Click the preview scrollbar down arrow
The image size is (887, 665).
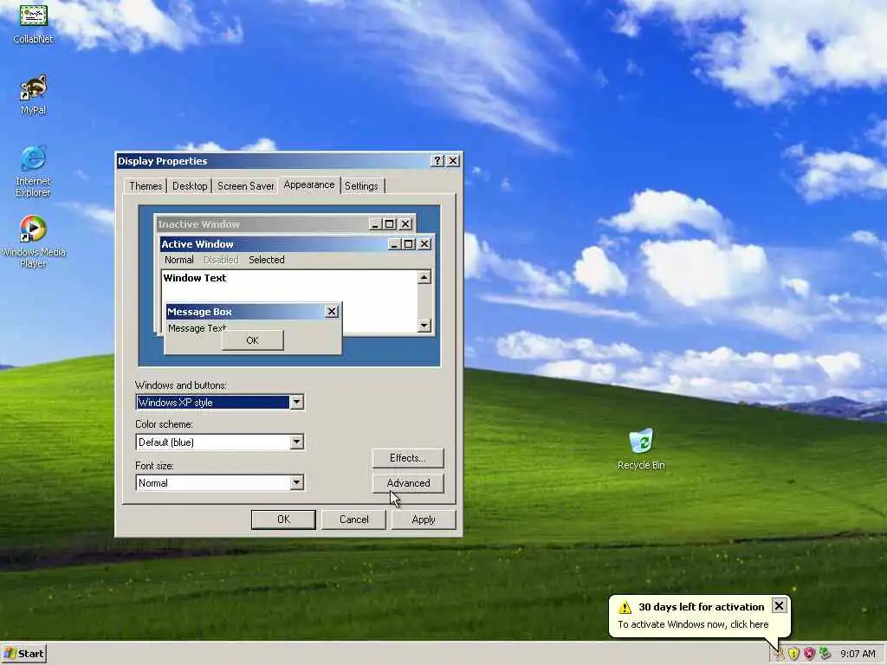click(x=424, y=325)
